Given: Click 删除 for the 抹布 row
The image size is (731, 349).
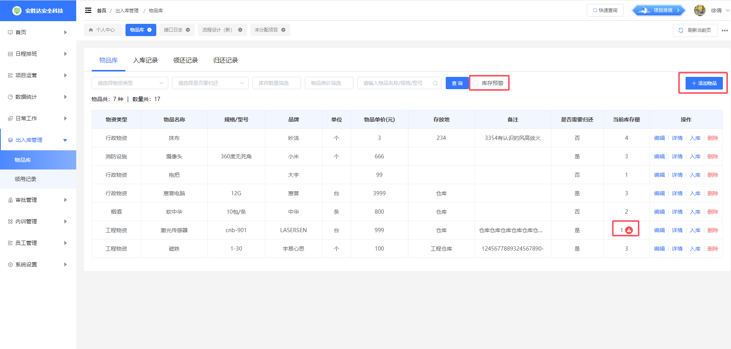Looking at the screenshot, I should pyautogui.click(x=713, y=138).
